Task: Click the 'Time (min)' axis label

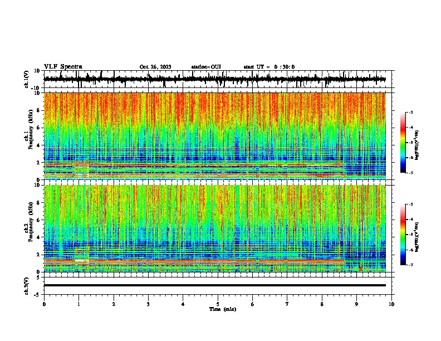Action: point(223,309)
